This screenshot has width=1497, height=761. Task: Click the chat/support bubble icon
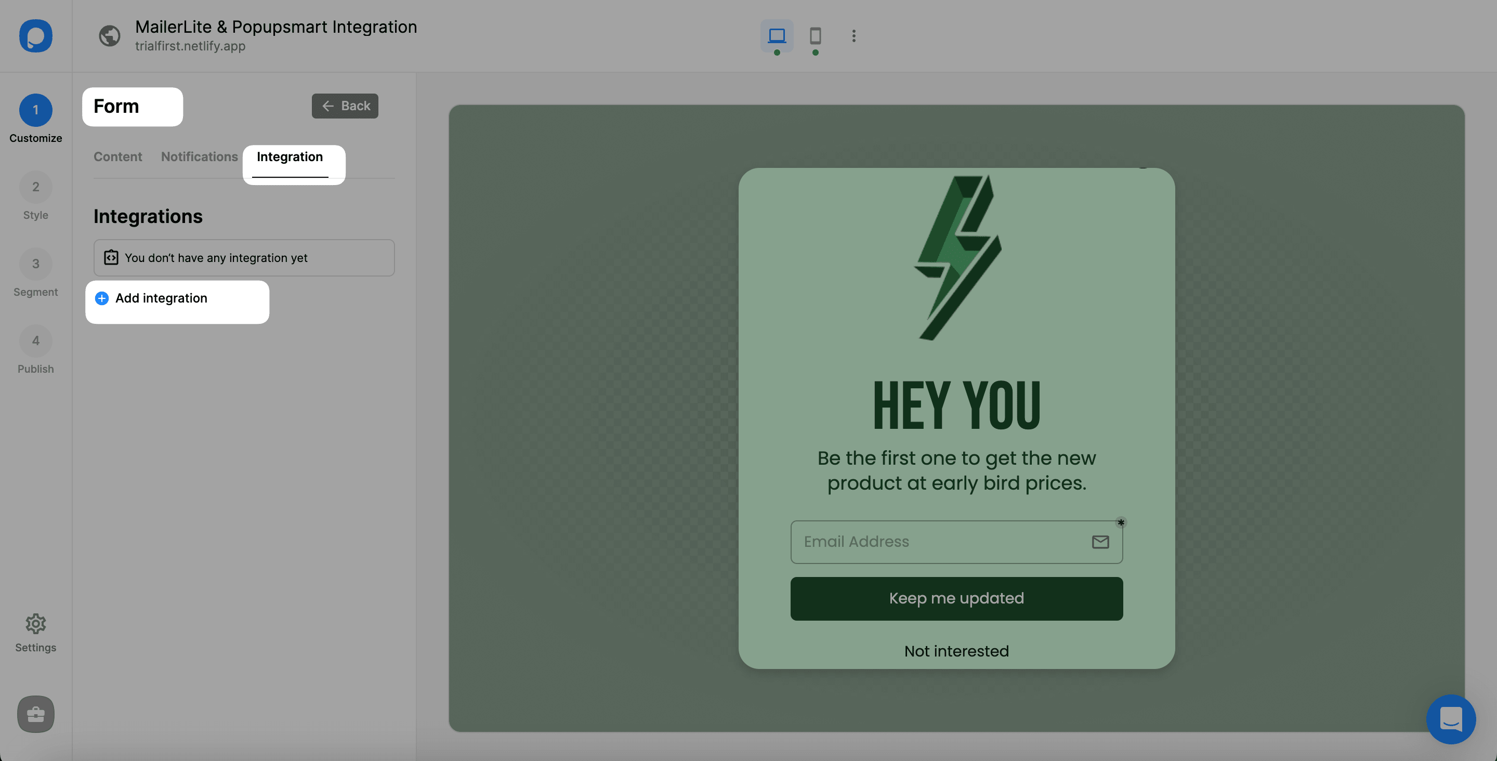[1452, 718]
